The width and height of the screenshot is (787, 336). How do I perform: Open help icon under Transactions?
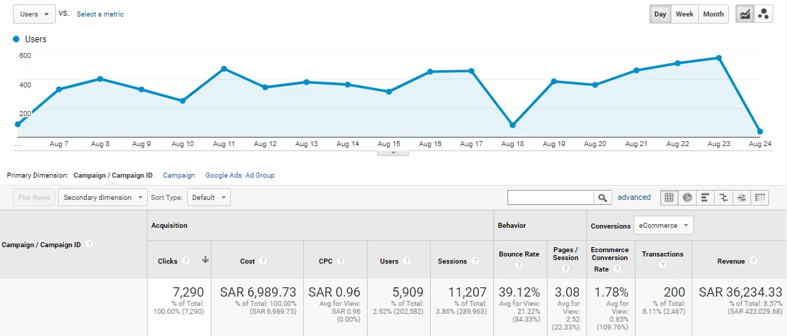pyautogui.click(x=662, y=264)
